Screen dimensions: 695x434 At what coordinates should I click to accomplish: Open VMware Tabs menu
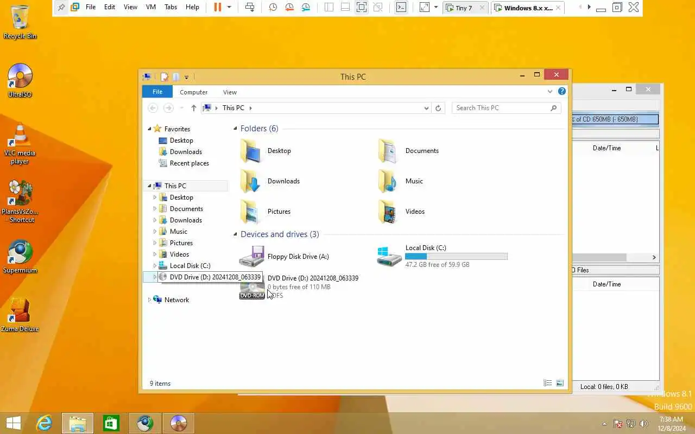coord(170,7)
